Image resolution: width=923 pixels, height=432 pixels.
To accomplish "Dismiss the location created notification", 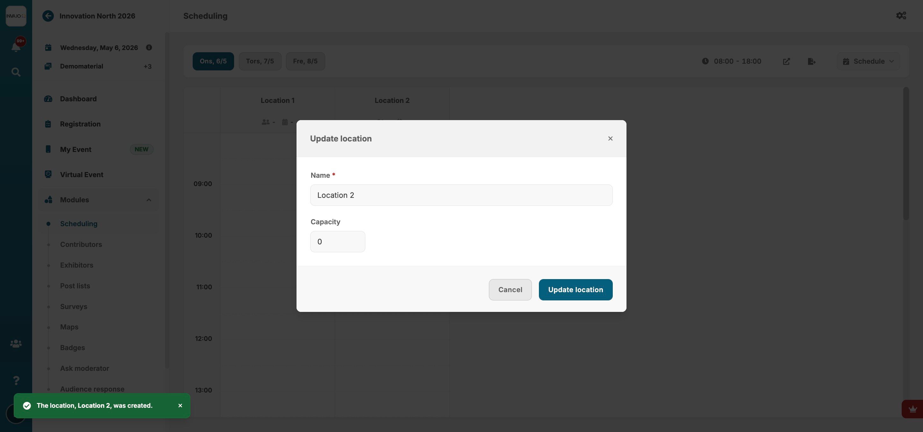I will [180, 406].
